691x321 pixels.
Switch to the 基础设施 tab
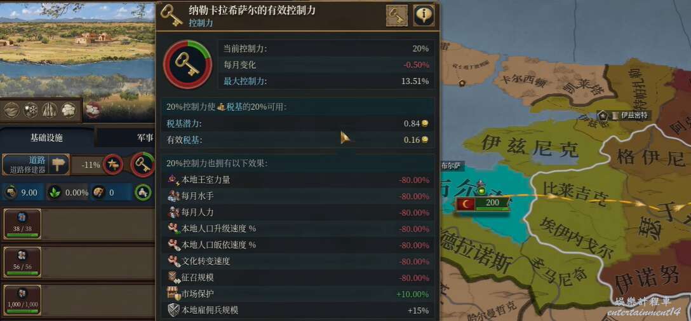tap(46, 138)
